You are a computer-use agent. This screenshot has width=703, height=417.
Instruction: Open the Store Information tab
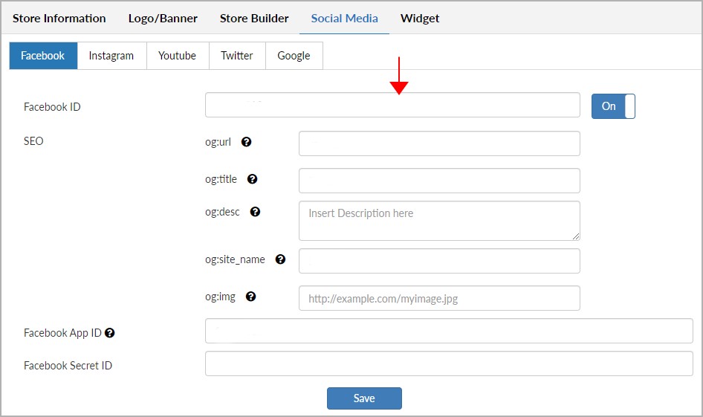point(59,19)
